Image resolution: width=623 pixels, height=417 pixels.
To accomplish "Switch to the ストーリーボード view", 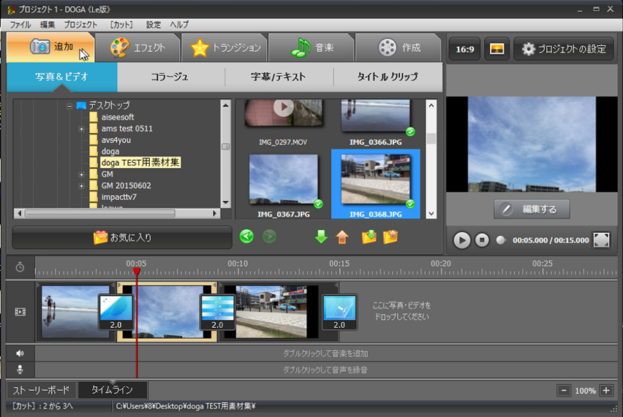I will point(42,390).
